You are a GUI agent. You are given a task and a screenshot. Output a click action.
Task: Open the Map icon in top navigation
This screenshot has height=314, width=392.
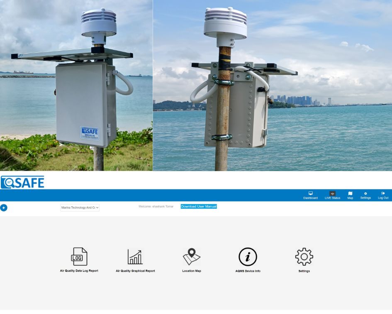[350, 193]
